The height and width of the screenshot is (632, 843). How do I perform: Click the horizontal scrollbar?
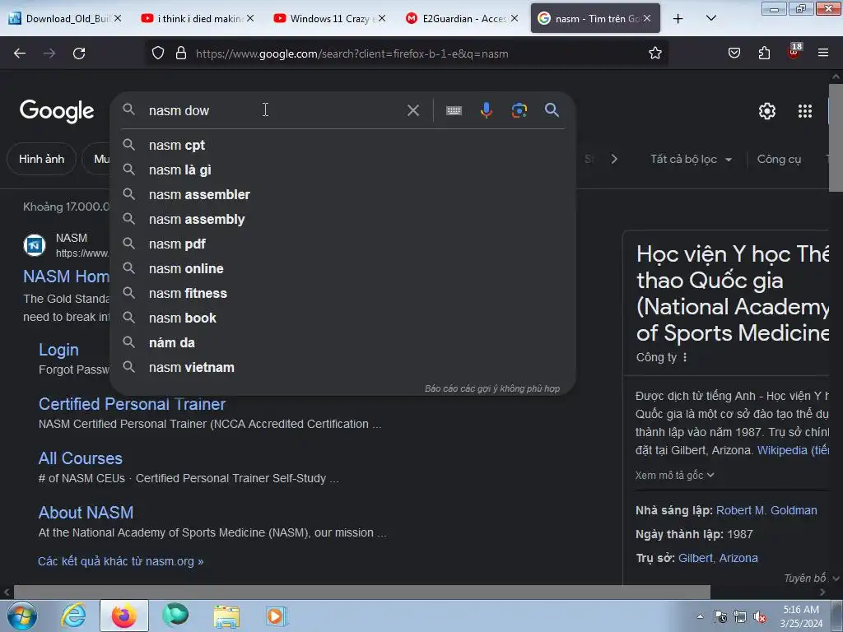(x=362, y=592)
